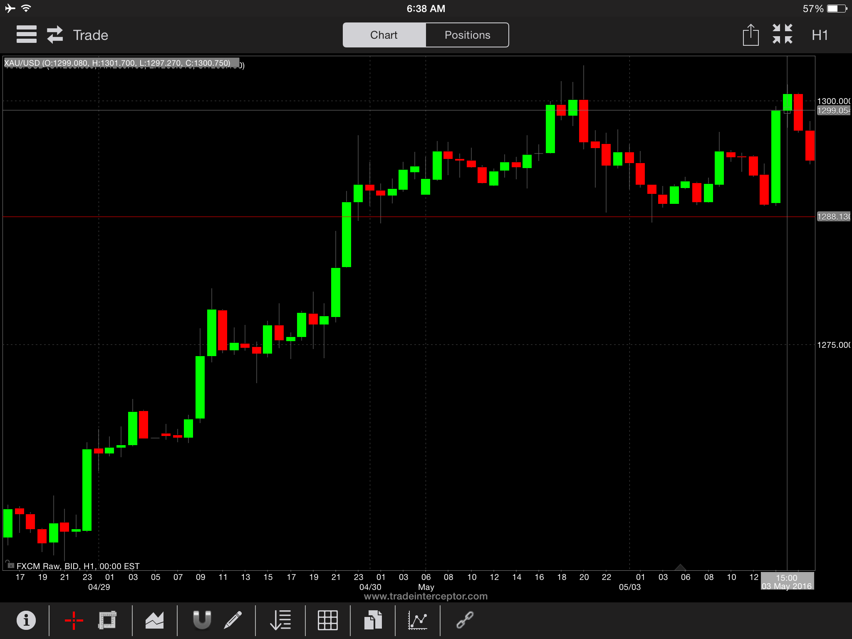This screenshot has width=852, height=639.
Task: Click the 1288.130 red price line label
Action: pos(833,217)
